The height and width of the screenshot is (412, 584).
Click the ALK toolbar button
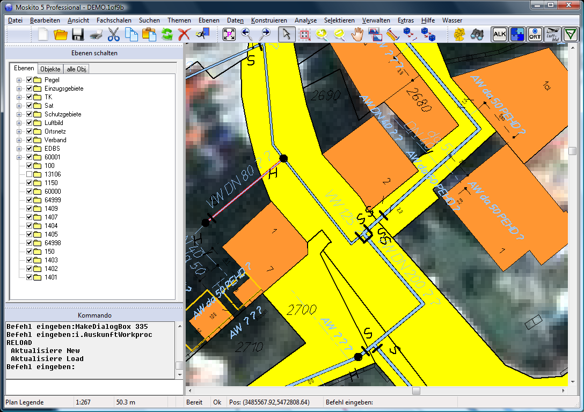500,35
